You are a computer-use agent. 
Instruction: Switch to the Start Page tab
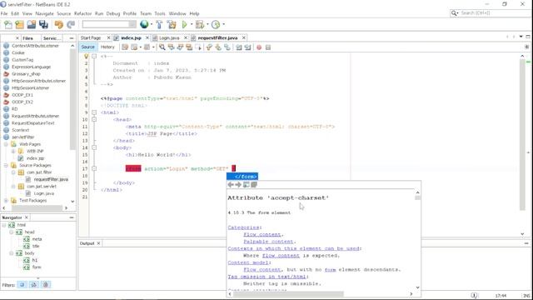pos(91,37)
